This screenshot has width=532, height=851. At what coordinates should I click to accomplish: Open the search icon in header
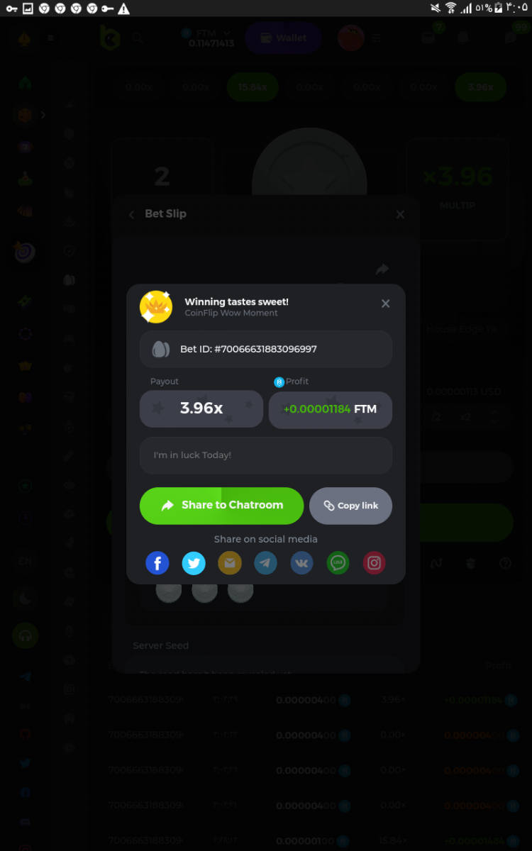(137, 38)
